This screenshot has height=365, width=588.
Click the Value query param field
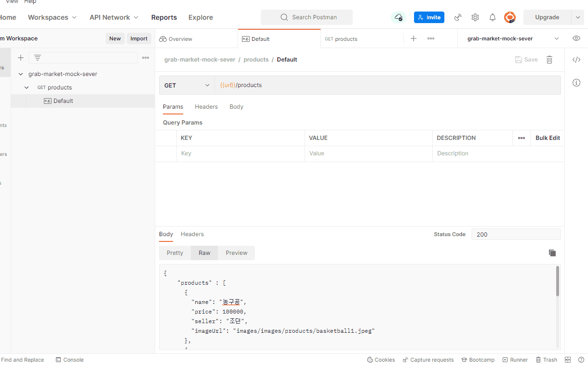369,153
